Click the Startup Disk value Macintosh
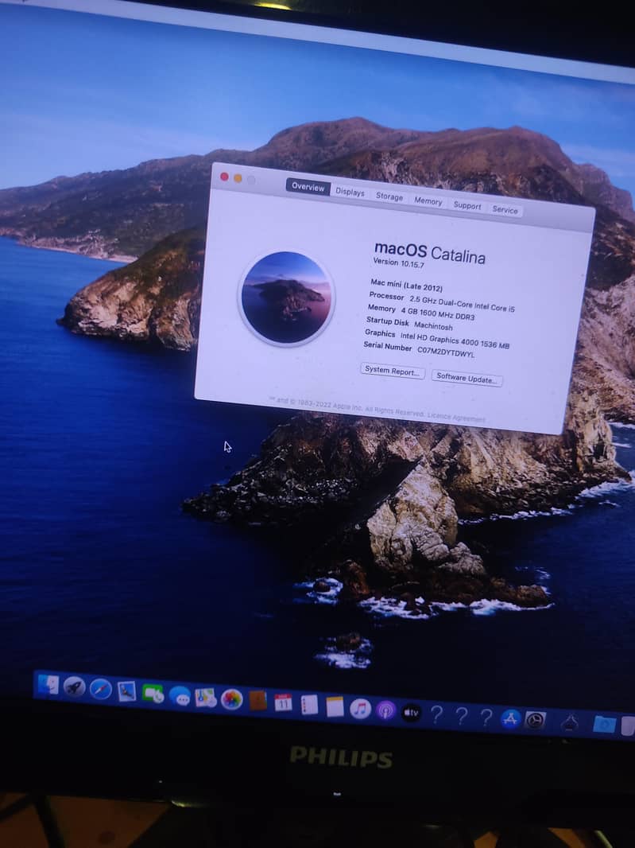 click(433, 326)
